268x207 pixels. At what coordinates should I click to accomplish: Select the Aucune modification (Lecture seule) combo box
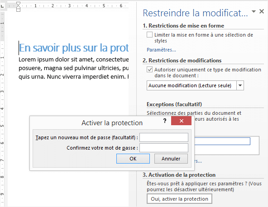195,85
